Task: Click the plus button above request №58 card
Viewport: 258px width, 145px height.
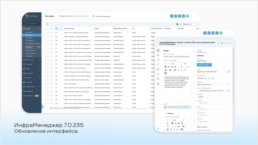Action: click(205, 33)
